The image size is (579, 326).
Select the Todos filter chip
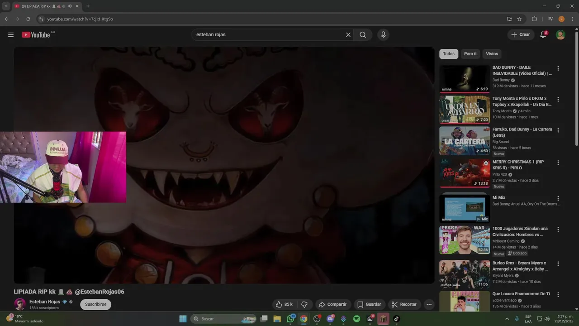point(449,54)
